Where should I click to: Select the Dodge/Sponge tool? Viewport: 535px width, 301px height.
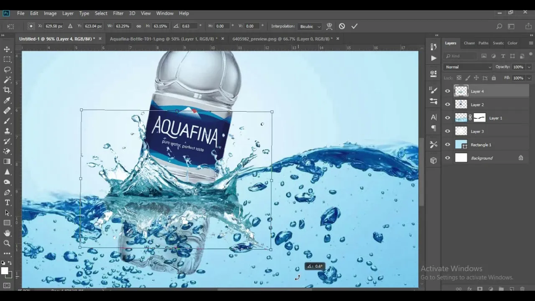(x=7, y=182)
